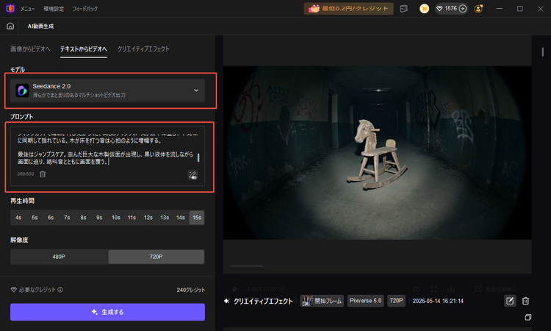The height and width of the screenshot is (331, 551).
Task: Select the 12s duration option
Action: pos(148,218)
